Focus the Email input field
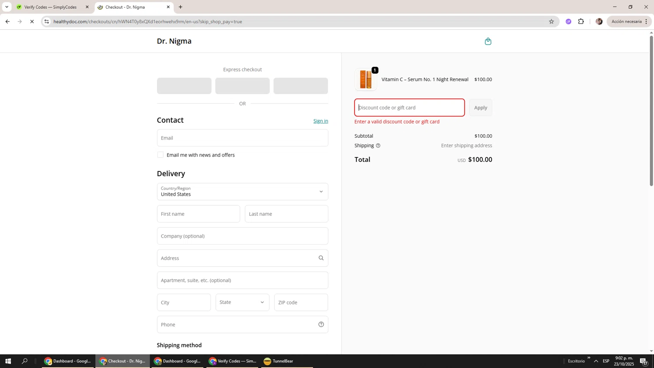This screenshot has width=654, height=368. 242,138
